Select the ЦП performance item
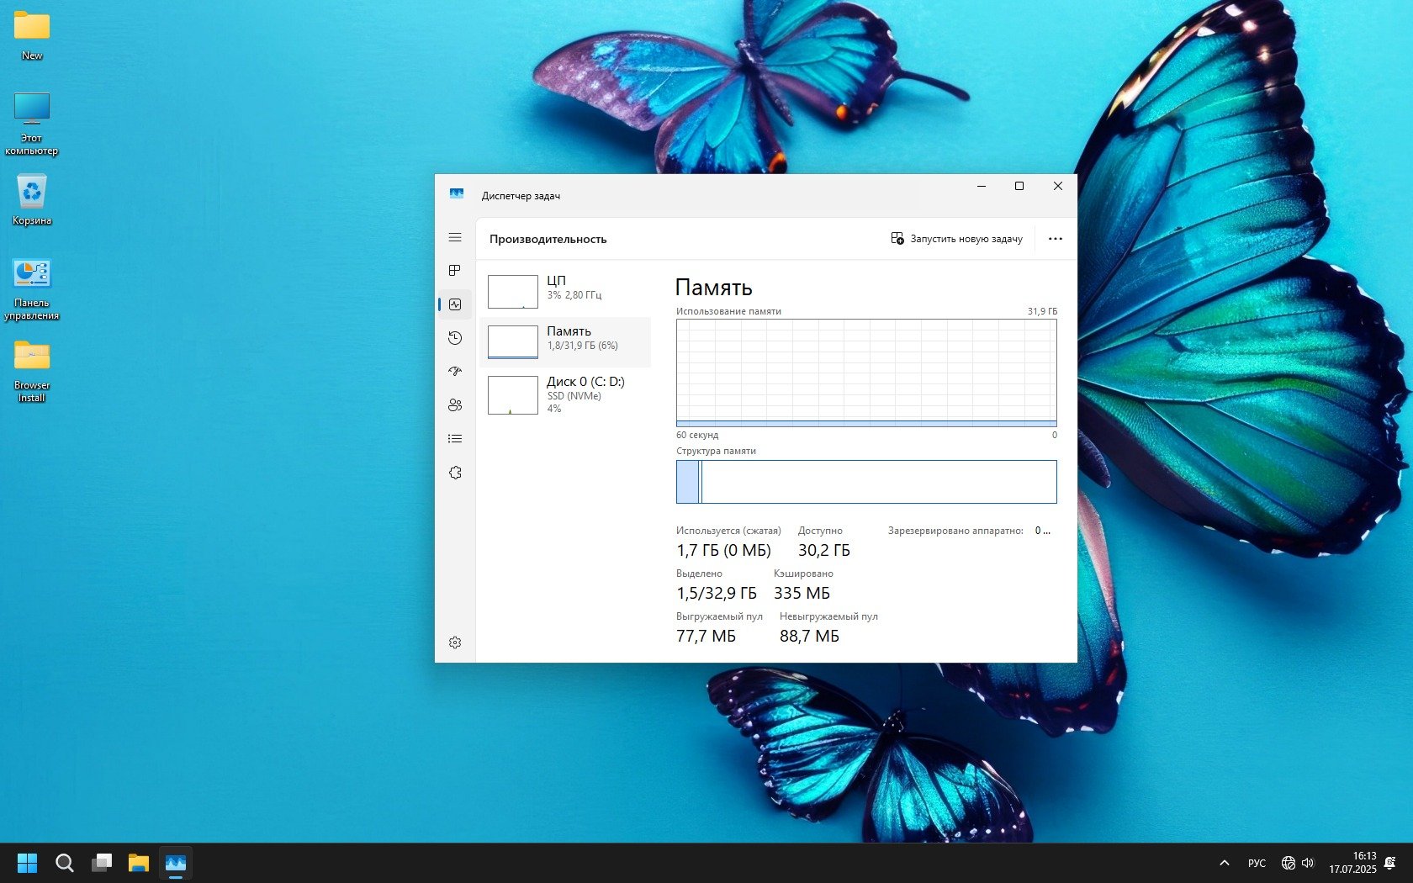 pos(565,291)
